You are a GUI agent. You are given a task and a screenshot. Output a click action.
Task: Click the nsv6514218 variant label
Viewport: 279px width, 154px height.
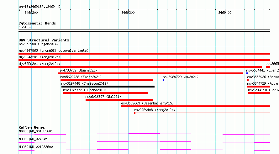(264, 90)
